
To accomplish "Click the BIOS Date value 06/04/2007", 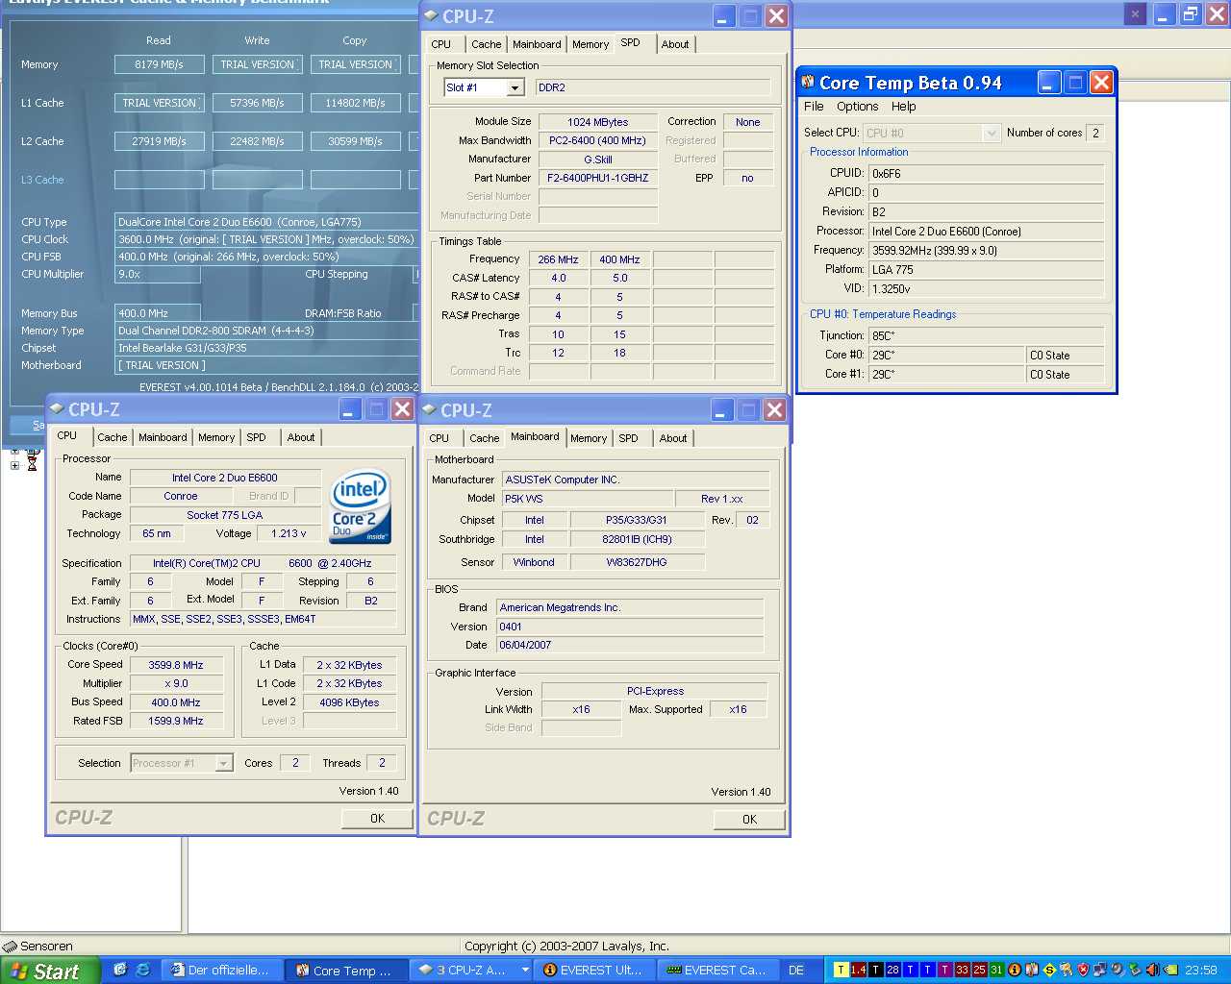I will tap(630, 645).
